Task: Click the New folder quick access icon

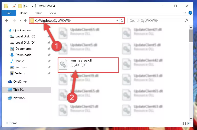Action: pyautogui.click(x=20, y=6)
